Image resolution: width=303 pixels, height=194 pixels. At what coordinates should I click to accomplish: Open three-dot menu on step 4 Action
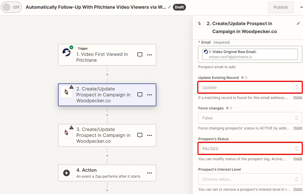tap(149, 173)
